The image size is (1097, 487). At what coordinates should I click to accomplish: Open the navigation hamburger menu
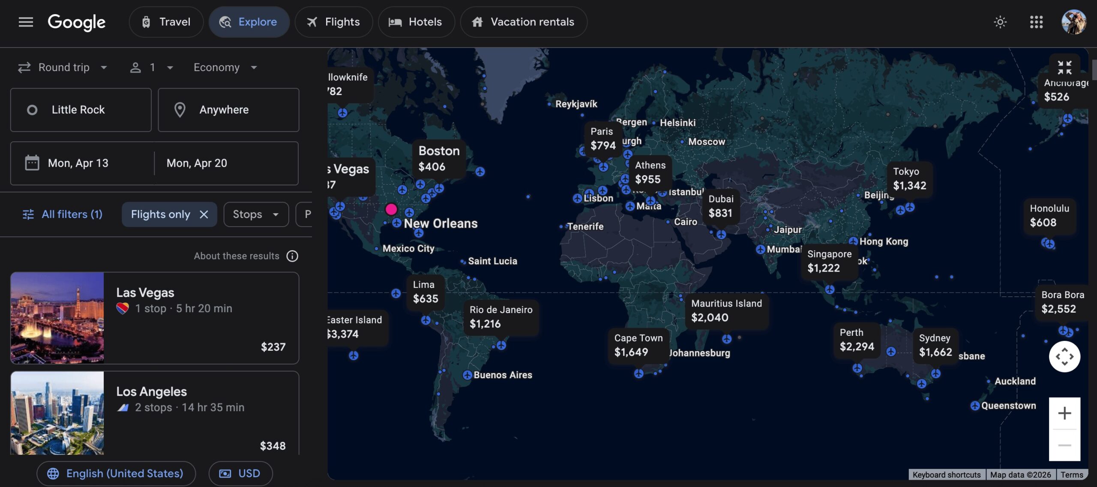tap(26, 22)
